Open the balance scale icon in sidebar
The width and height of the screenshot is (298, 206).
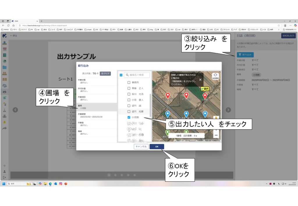click(5, 85)
